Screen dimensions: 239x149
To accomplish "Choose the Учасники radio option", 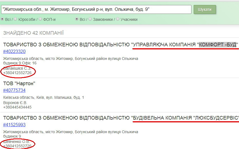I will pyautogui.click(x=118, y=19).
